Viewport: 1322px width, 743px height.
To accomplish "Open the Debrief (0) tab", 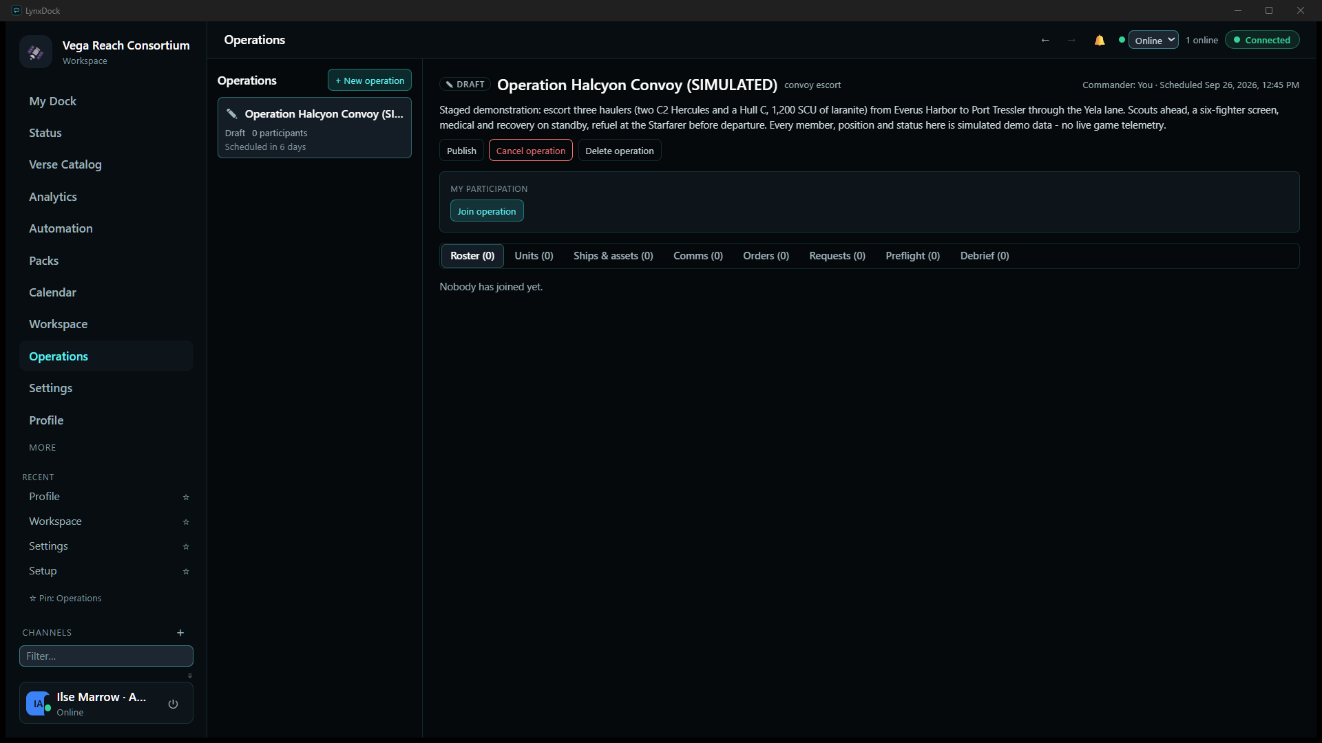I will 985,256.
